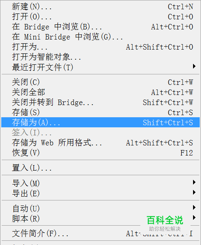Choose 存储为 Web 所用格式... option

[100, 143]
